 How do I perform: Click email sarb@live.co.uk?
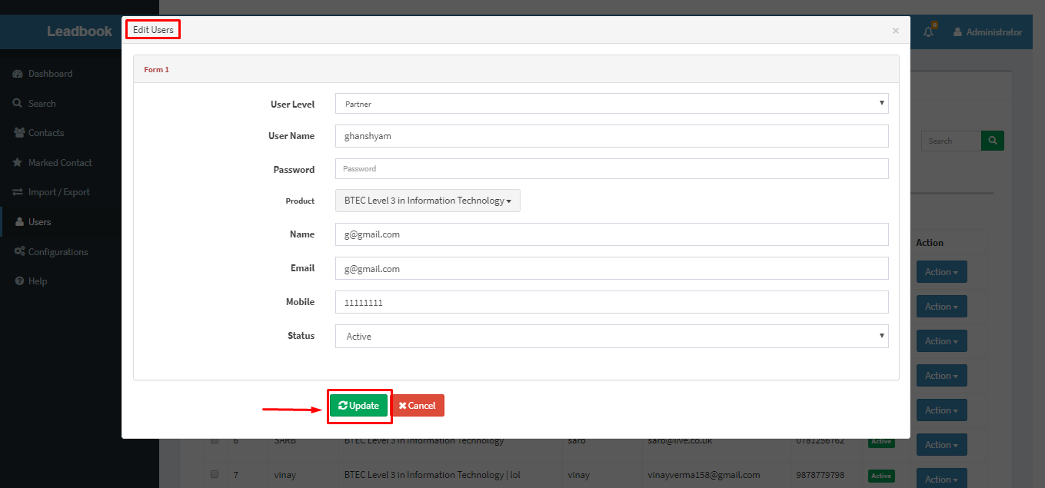tap(681, 440)
